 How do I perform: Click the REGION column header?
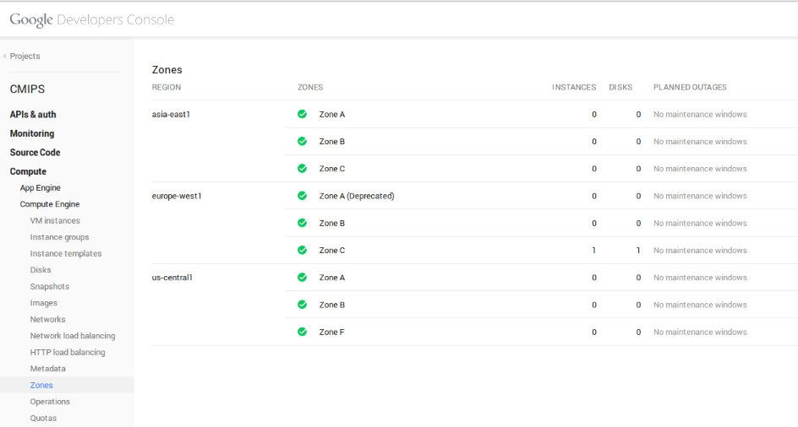click(x=167, y=87)
